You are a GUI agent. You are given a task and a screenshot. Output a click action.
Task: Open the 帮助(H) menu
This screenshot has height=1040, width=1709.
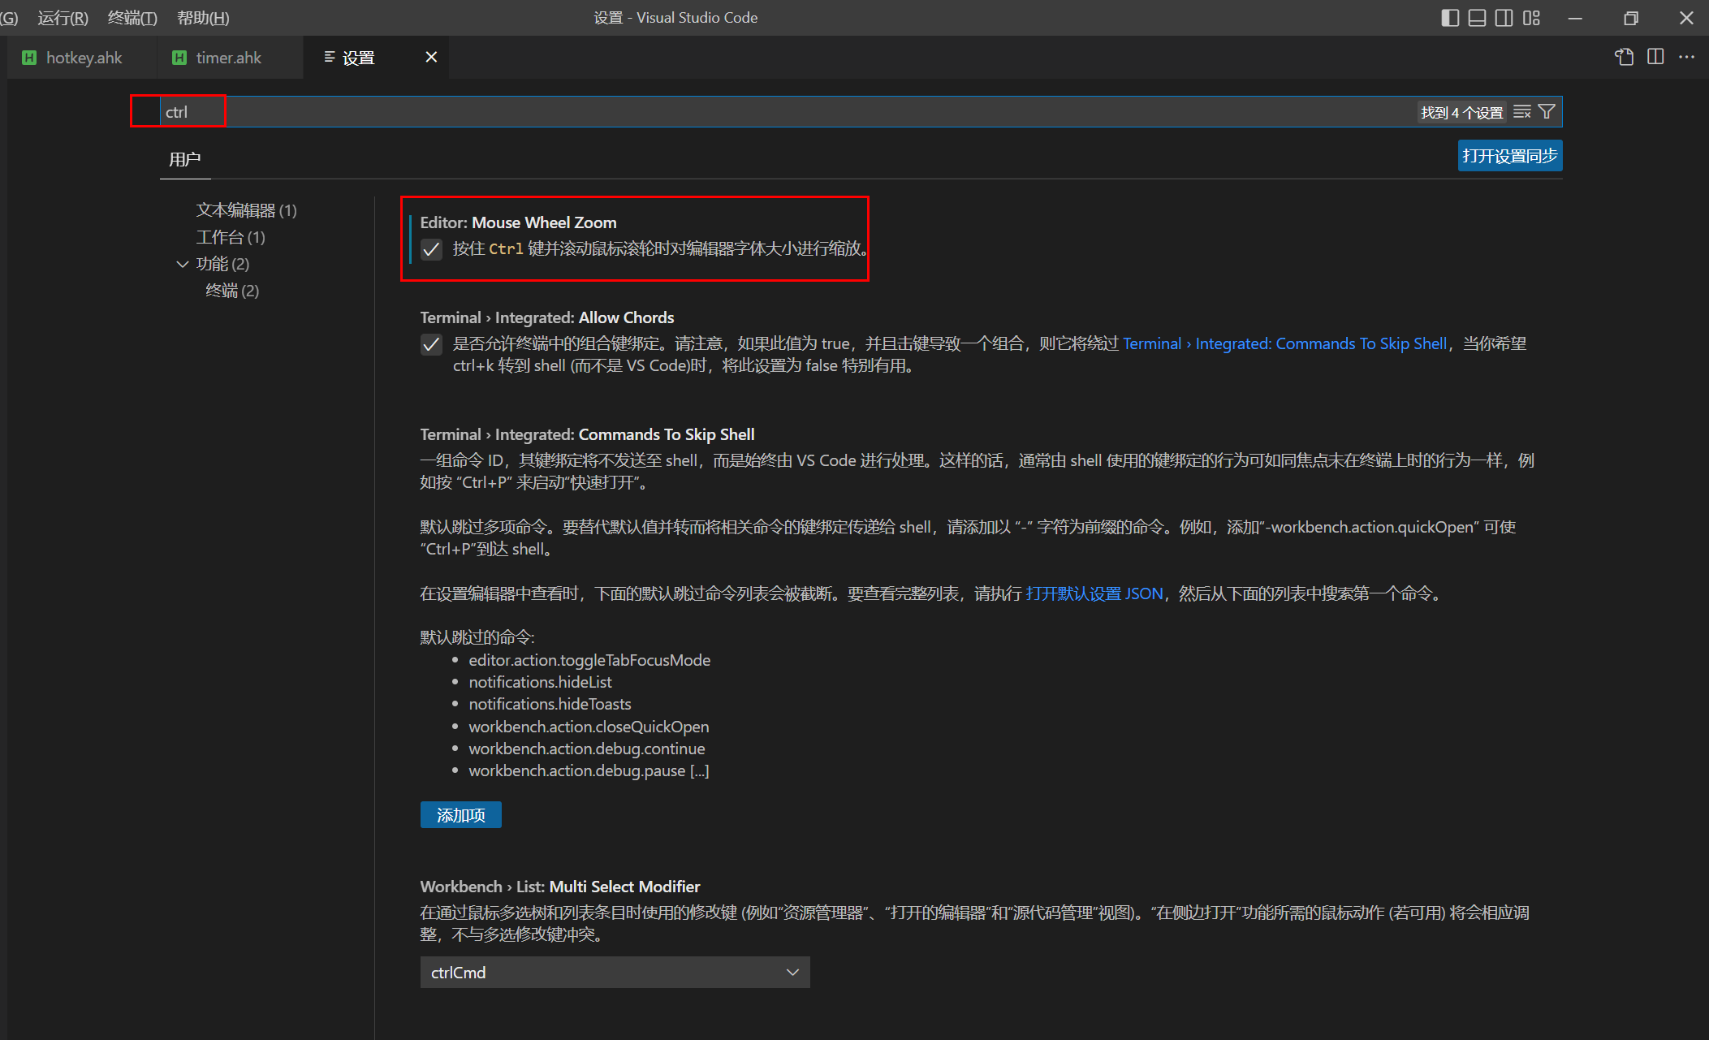tap(203, 18)
